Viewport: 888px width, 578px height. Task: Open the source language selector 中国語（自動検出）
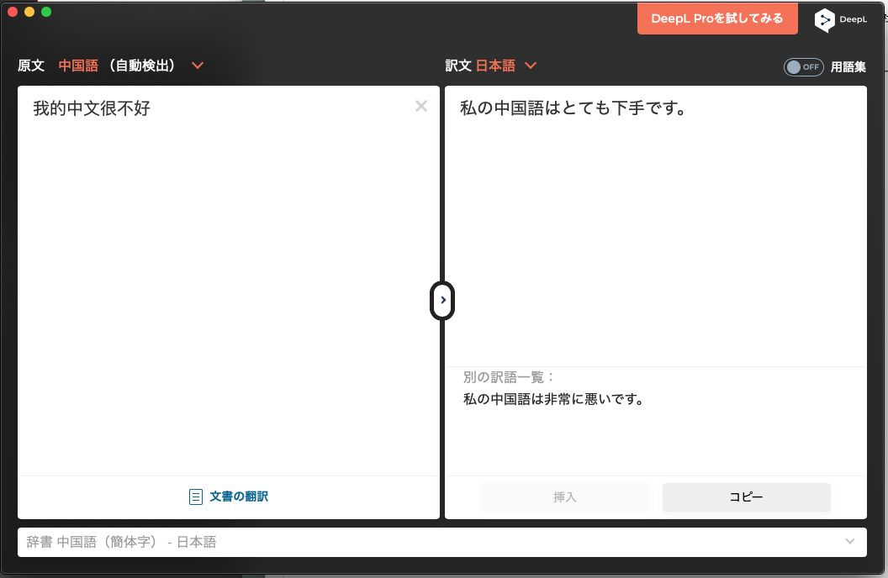[x=118, y=65]
